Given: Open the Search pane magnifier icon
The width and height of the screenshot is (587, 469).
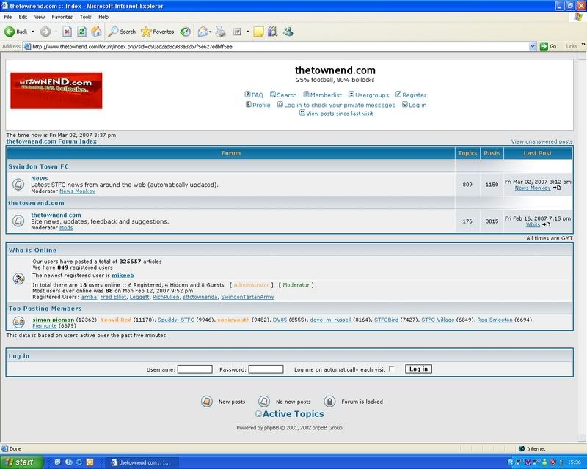Looking at the screenshot, I should coord(113,32).
